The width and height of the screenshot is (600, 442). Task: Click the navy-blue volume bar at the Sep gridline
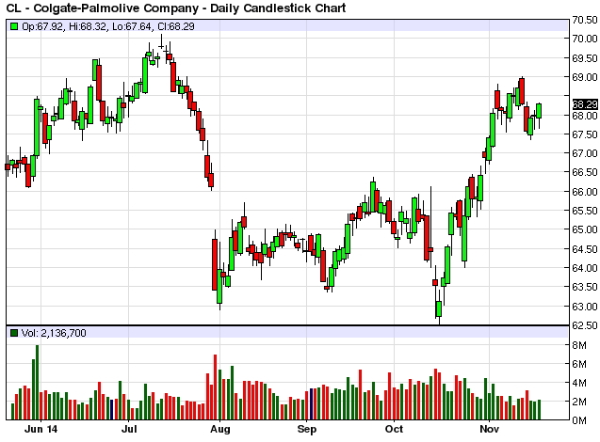pos(311,404)
